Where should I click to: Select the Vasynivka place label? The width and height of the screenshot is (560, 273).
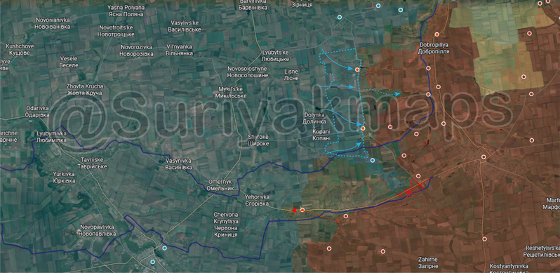click(x=178, y=164)
